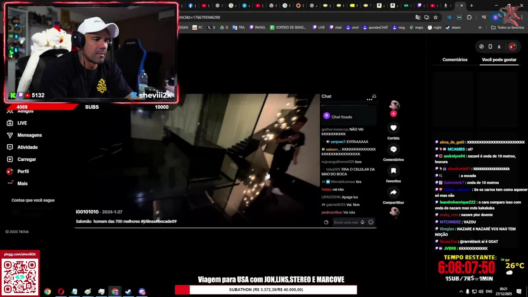Open Perfil in TikTok sidebar
The width and height of the screenshot is (528, 297).
click(23, 171)
